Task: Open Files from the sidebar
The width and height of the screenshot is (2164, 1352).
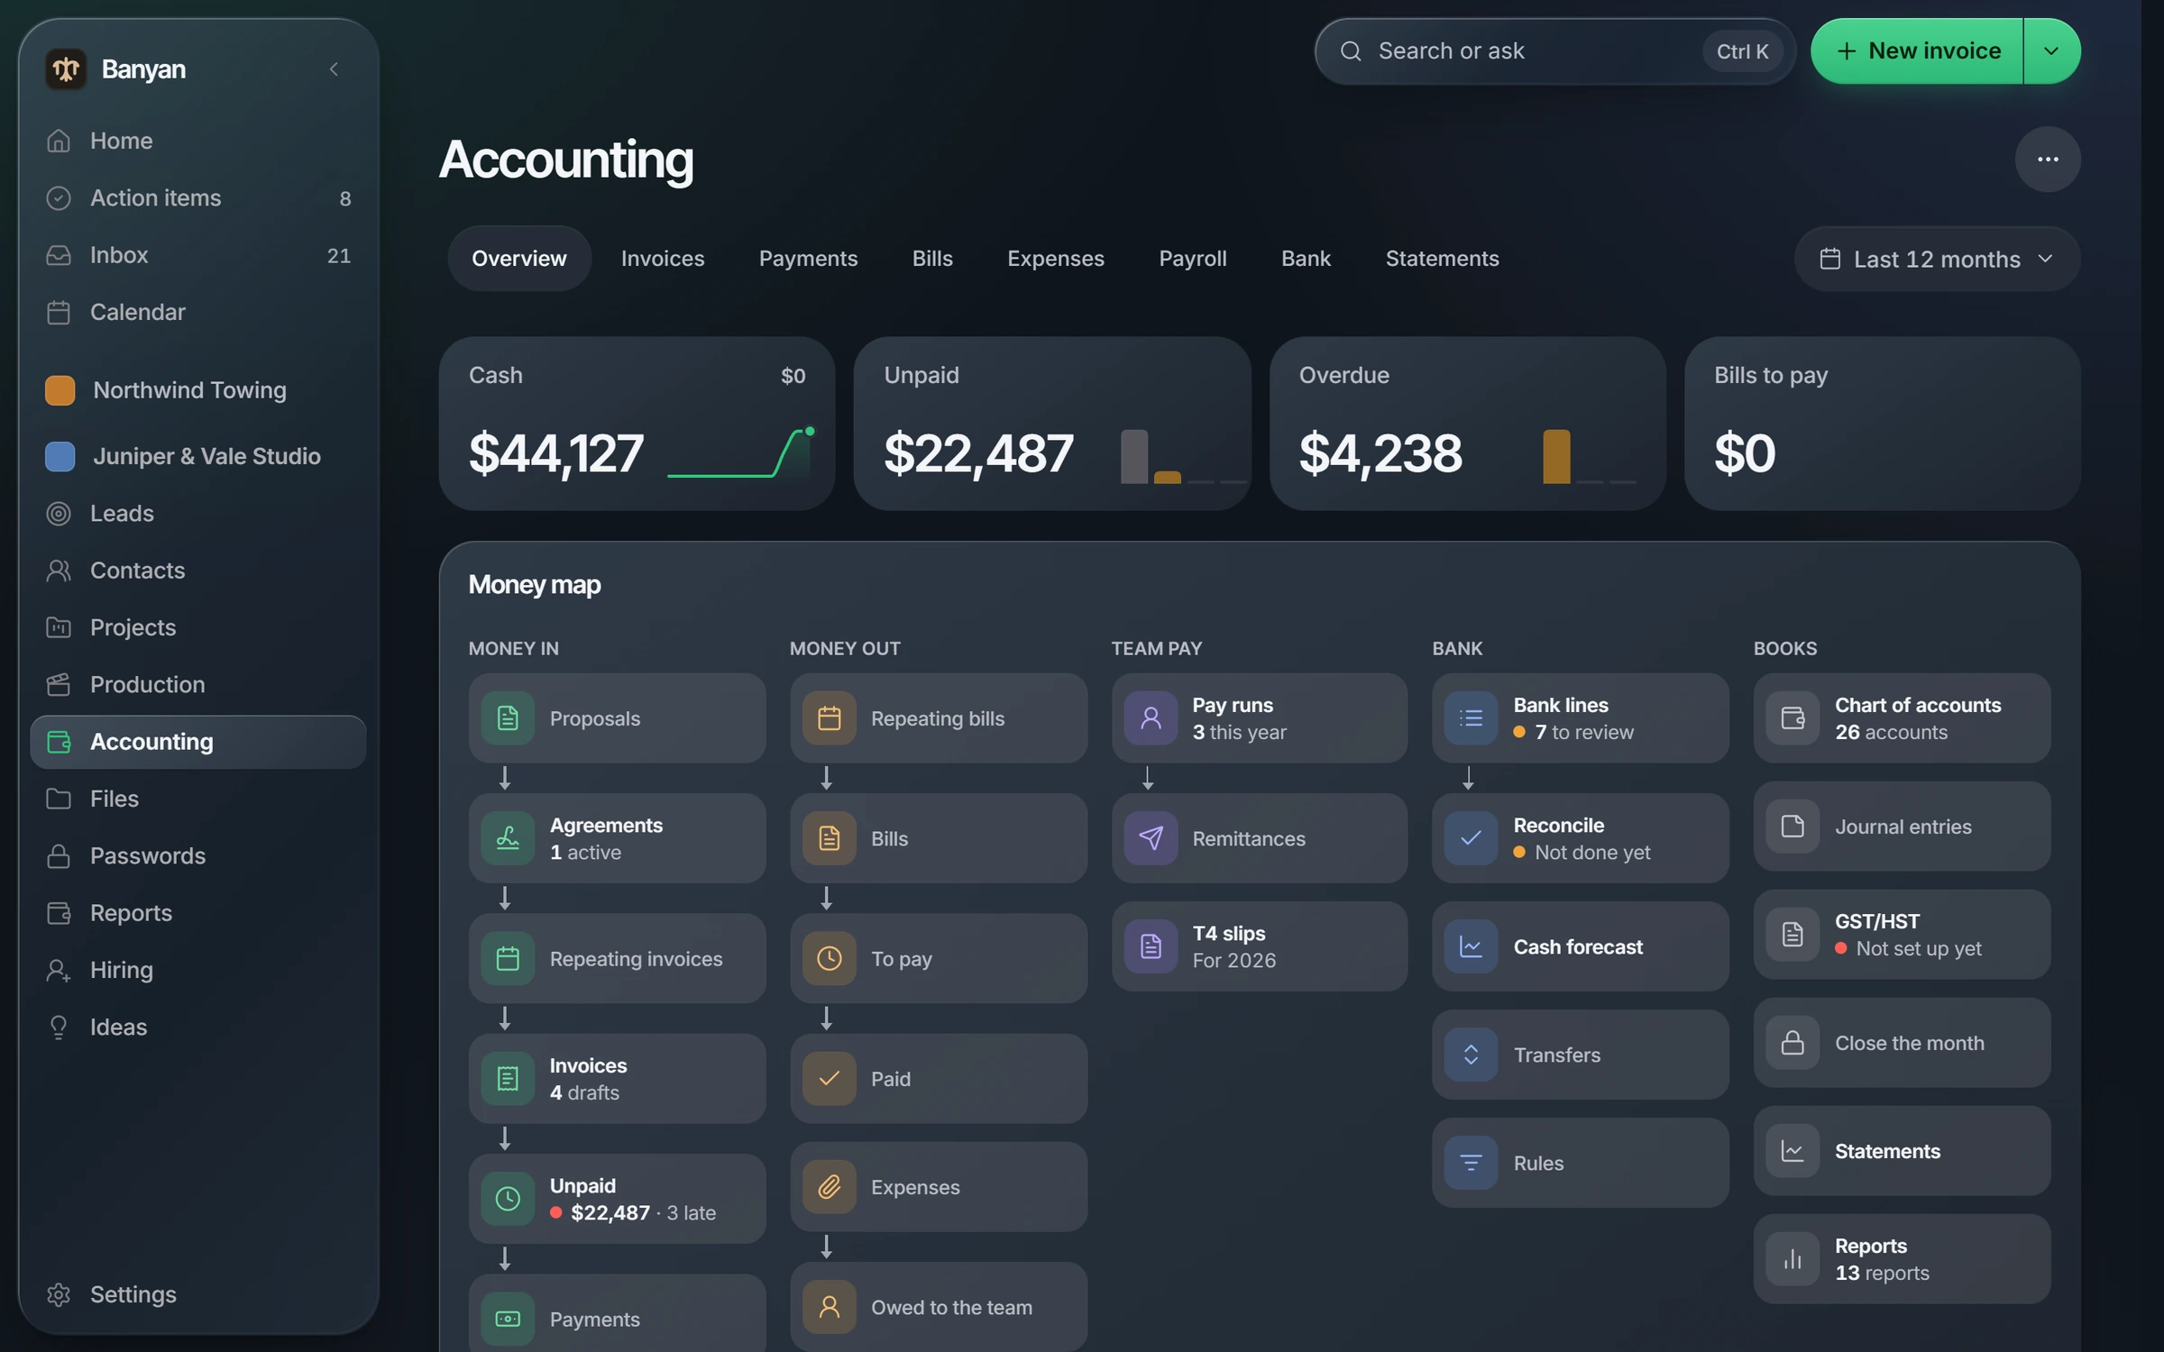Action: [x=198, y=799]
